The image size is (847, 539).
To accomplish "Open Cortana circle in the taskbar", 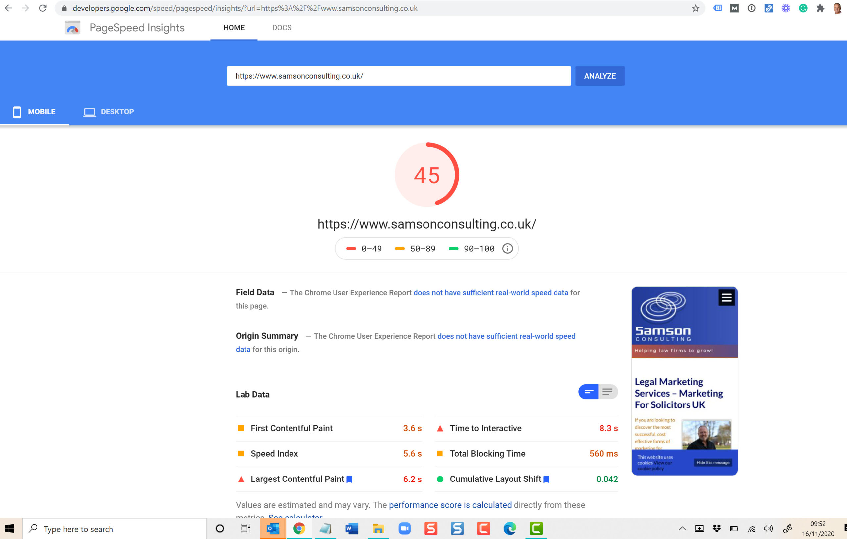I will click(220, 528).
